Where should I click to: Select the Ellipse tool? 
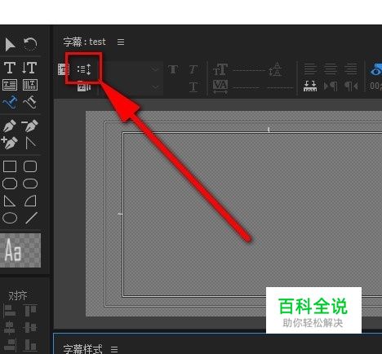coord(10,218)
